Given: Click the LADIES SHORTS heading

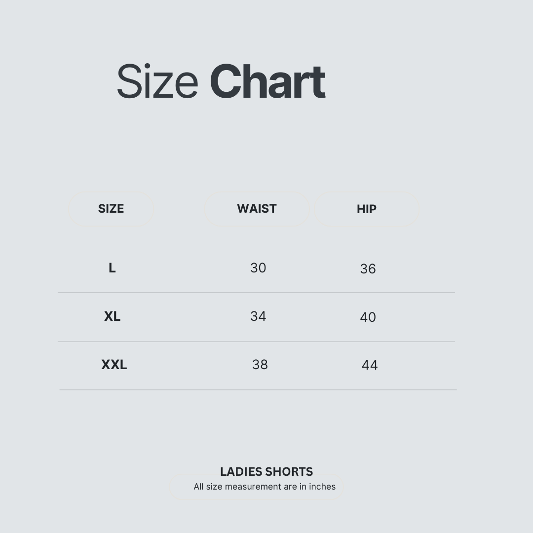Looking at the screenshot, I should (266, 471).
